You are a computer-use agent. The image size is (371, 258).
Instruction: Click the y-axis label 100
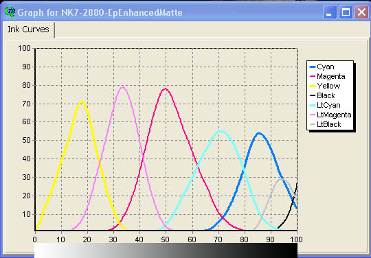pyautogui.click(x=24, y=49)
